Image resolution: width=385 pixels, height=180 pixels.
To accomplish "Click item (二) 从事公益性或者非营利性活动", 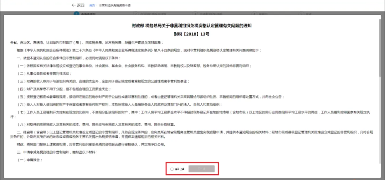I will (45, 74).
